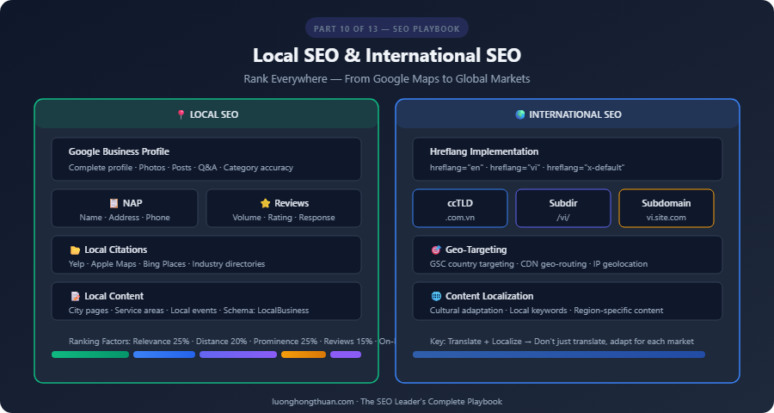Click the globe icon next to Content Localization

[x=436, y=296]
